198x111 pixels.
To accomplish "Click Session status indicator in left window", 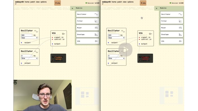I will tap(92, 3).
